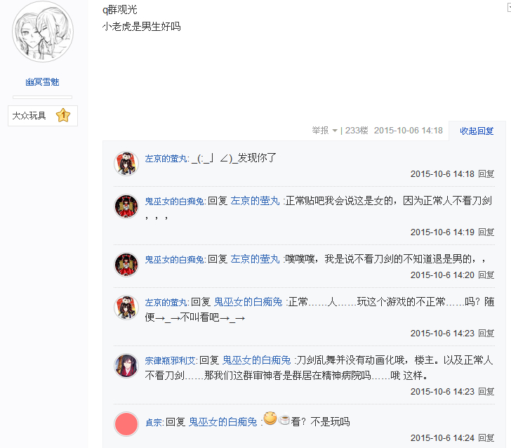
Task: Click avatar beside the 发现你了 comment
Action: tap(126, 163)
